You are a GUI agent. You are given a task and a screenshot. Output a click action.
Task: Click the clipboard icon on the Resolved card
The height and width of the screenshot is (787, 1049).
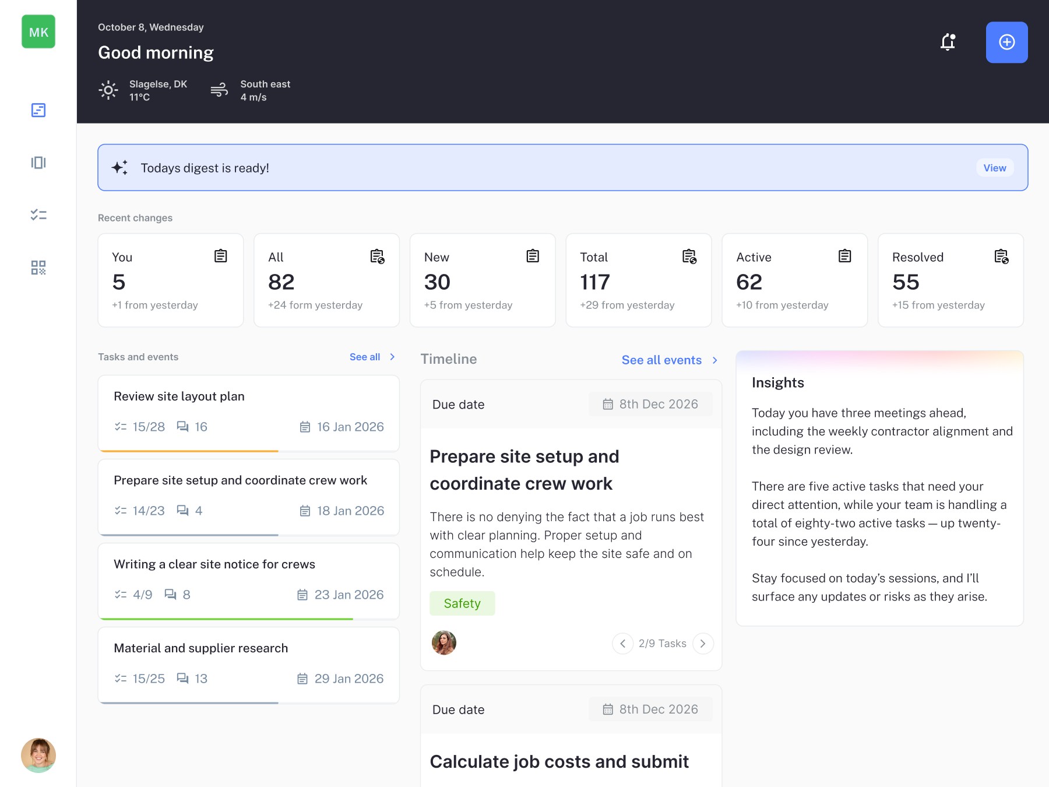click(x=1000, y=257)
